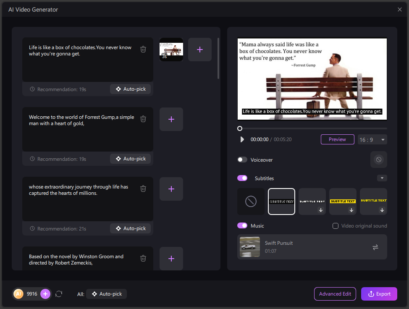Open Advanced Edit
409x309 pixels.
(335, 294)
